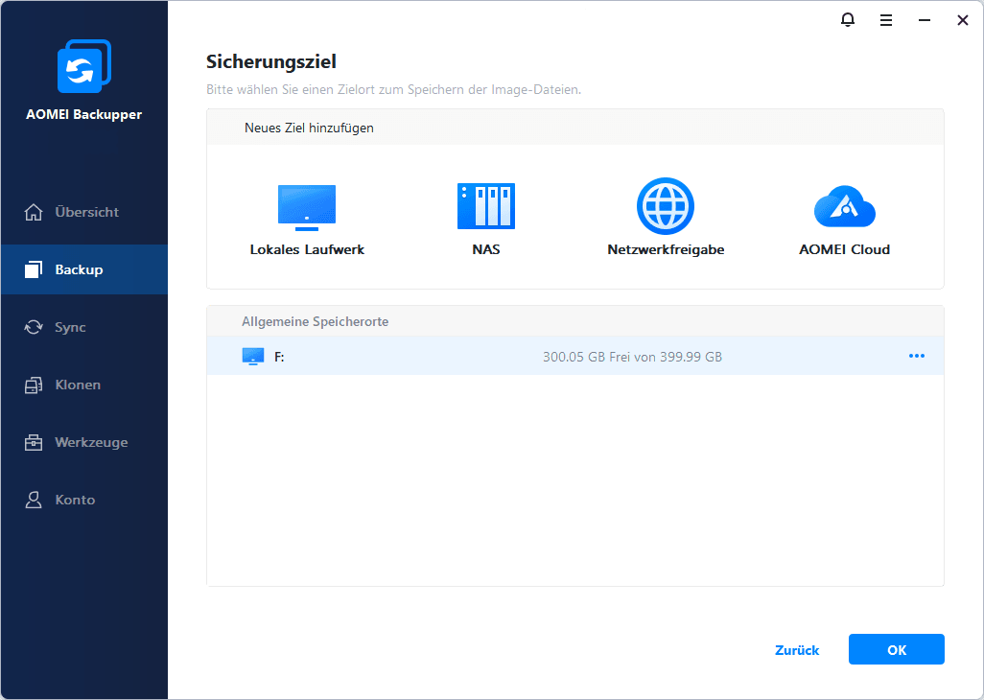Confirm with the OK button

pos(896,649)
